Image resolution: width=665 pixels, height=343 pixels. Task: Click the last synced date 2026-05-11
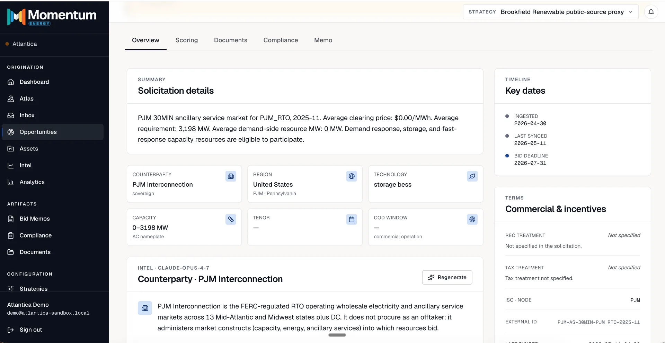[x=530, y=143]
